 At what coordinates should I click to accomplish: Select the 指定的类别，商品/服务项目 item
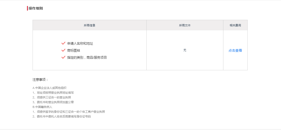pyautogui.click(x=87, y=57)
